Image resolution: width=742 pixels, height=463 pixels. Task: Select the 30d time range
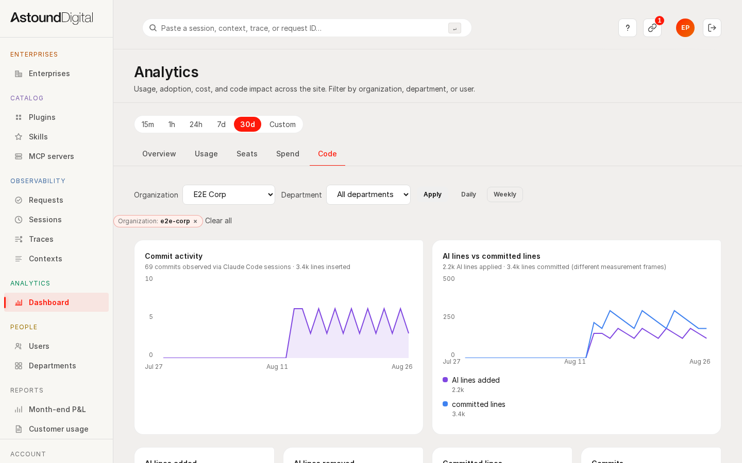(247, 124)
